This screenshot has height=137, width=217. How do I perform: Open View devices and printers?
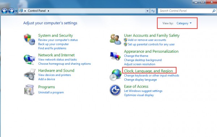[55, 75]
